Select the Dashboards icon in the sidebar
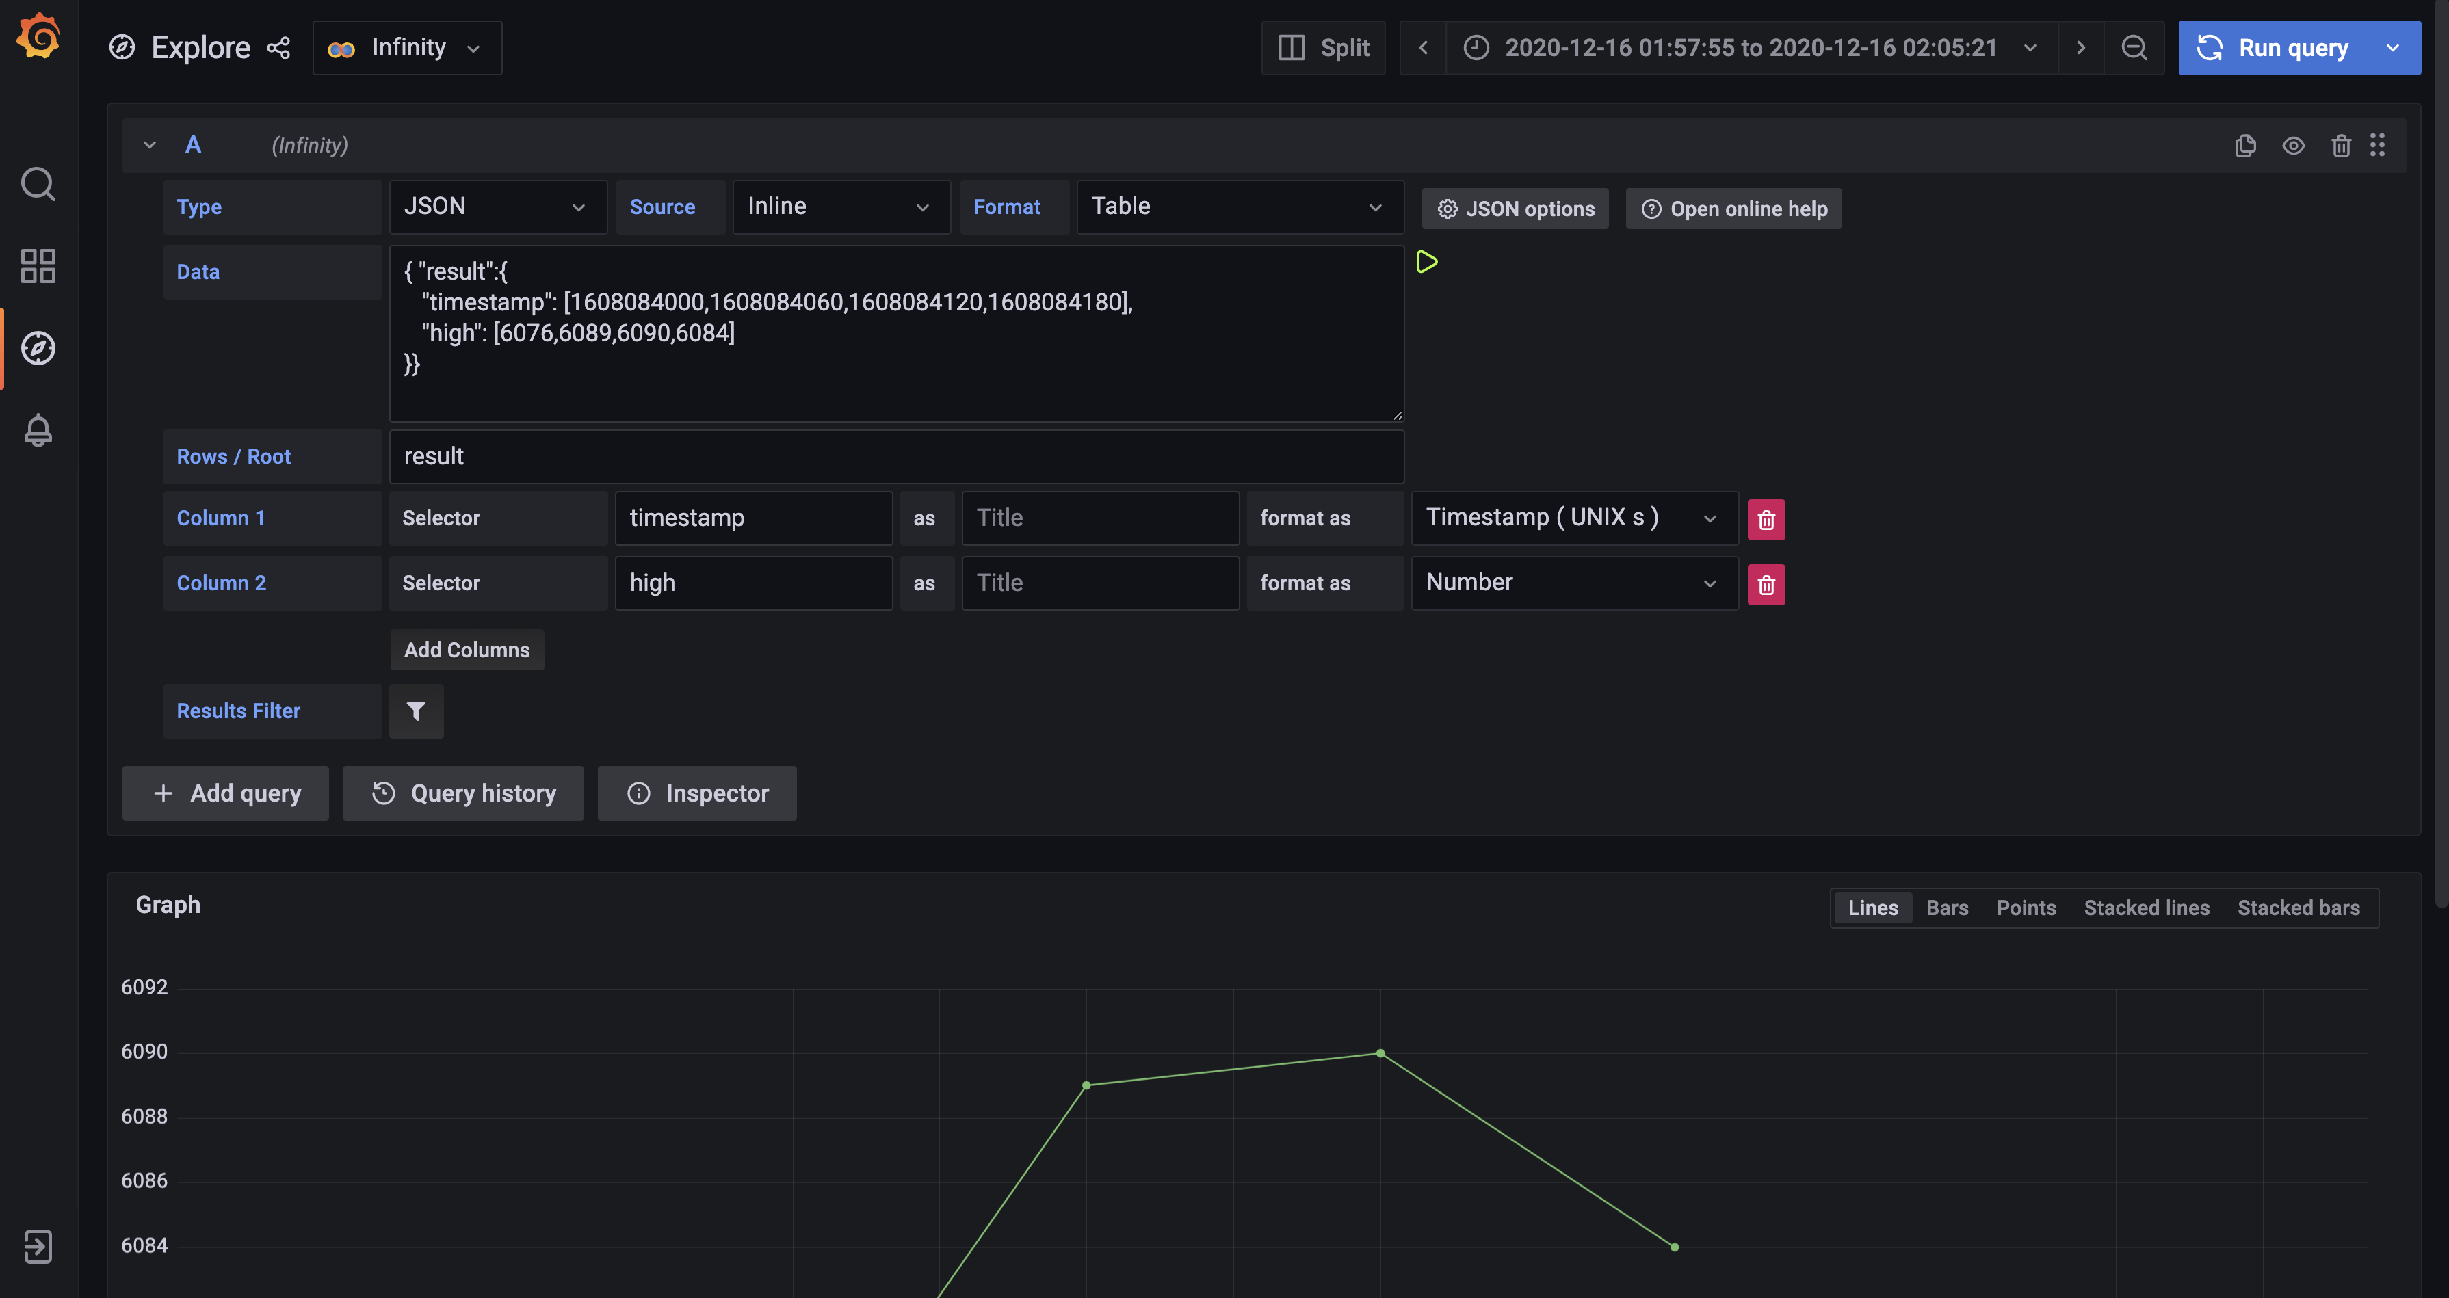Screen dimensions: 2449x1298 click(38, 266)
